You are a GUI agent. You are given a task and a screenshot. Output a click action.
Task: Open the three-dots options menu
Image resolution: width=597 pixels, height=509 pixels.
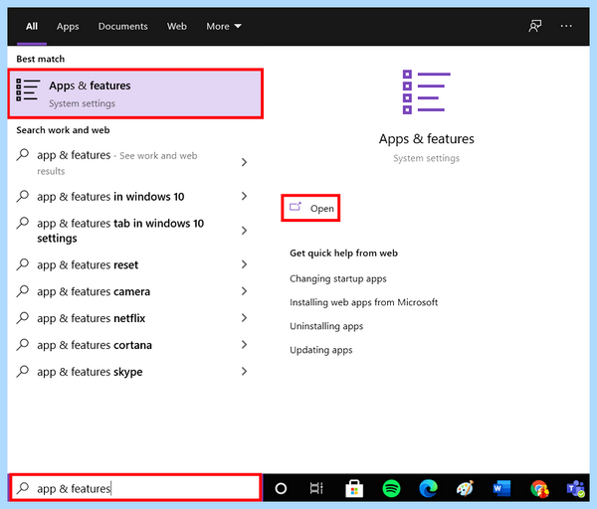pyautogui.click(x=566, y=26)
